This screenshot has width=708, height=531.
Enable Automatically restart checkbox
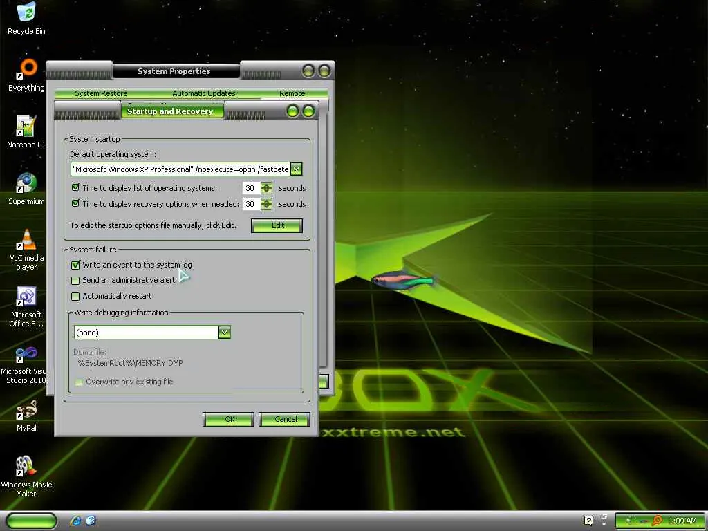point(76,296)
